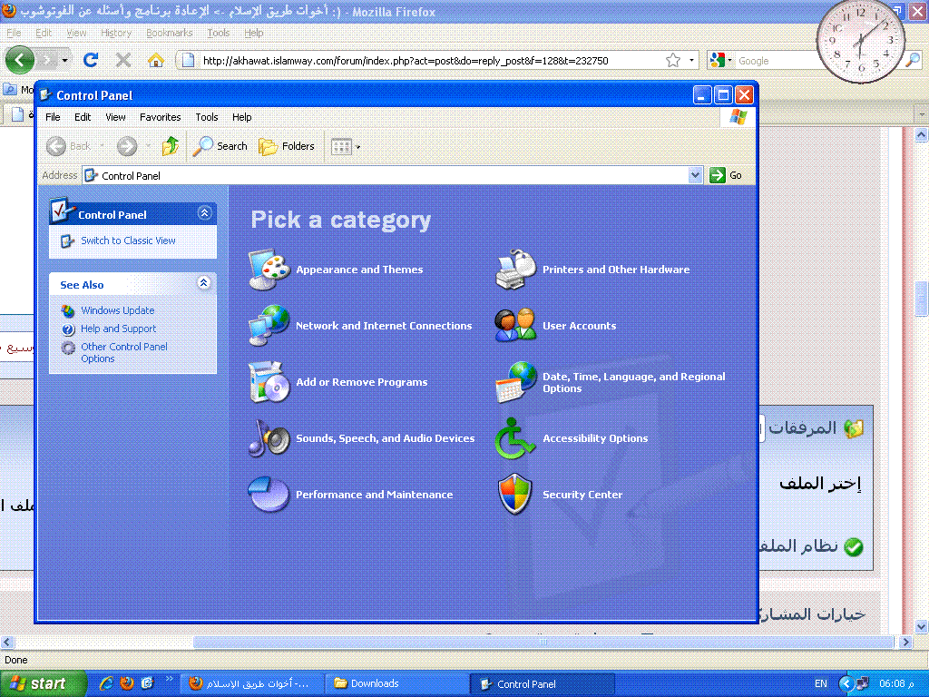Open Help and Support link
929x697 pixels.
click(119, 329)
